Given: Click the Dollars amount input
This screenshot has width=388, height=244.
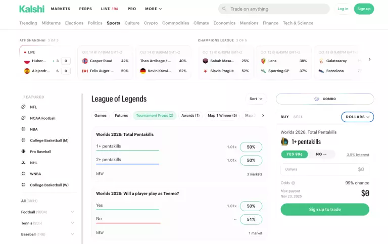Looking at the screenshot, I should pyautogui.click(x=325, y=169).
